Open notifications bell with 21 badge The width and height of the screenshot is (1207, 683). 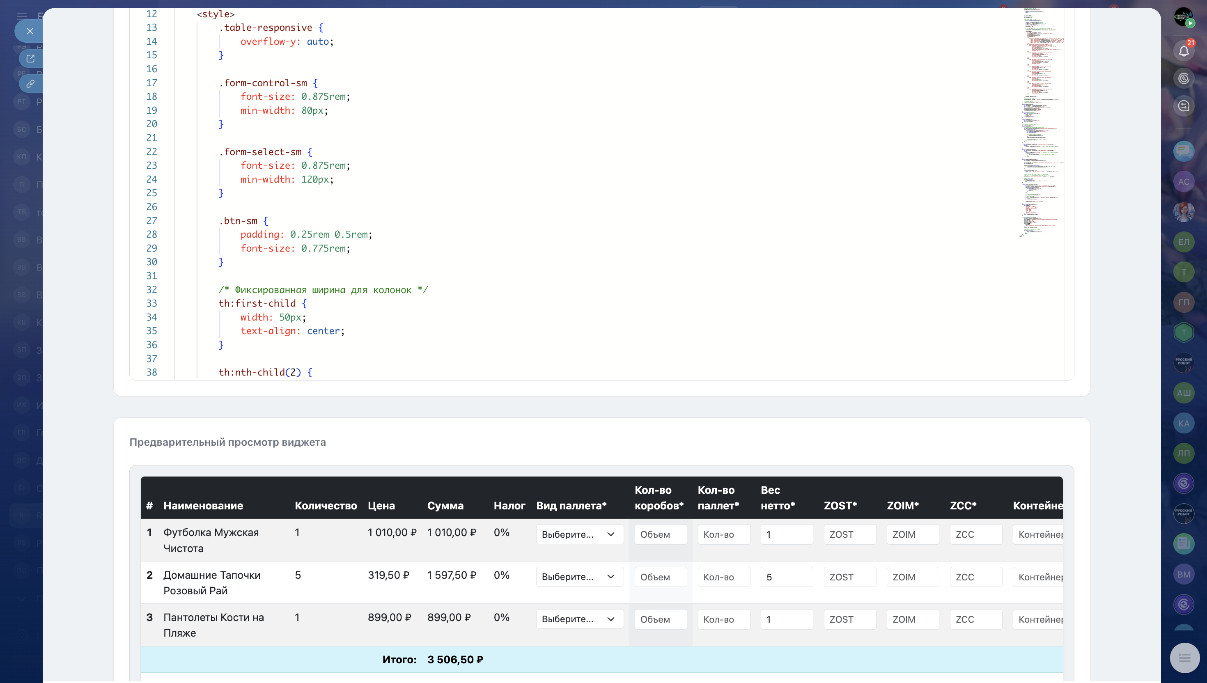pos(1184,50)
